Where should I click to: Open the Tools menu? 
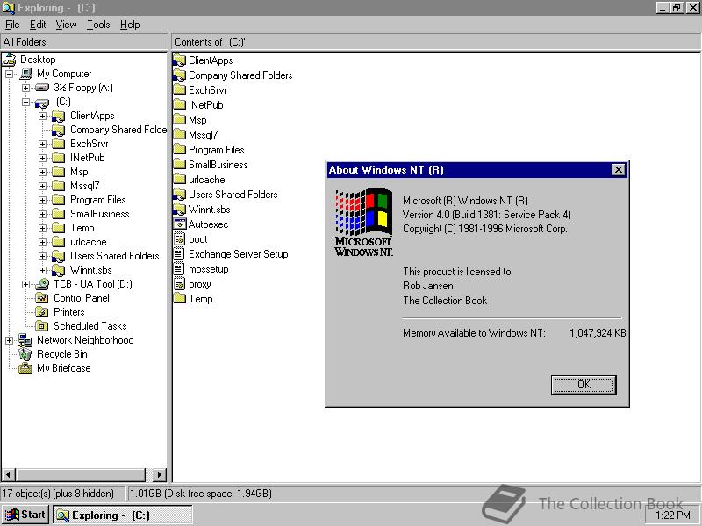click(x=98, y=25)
